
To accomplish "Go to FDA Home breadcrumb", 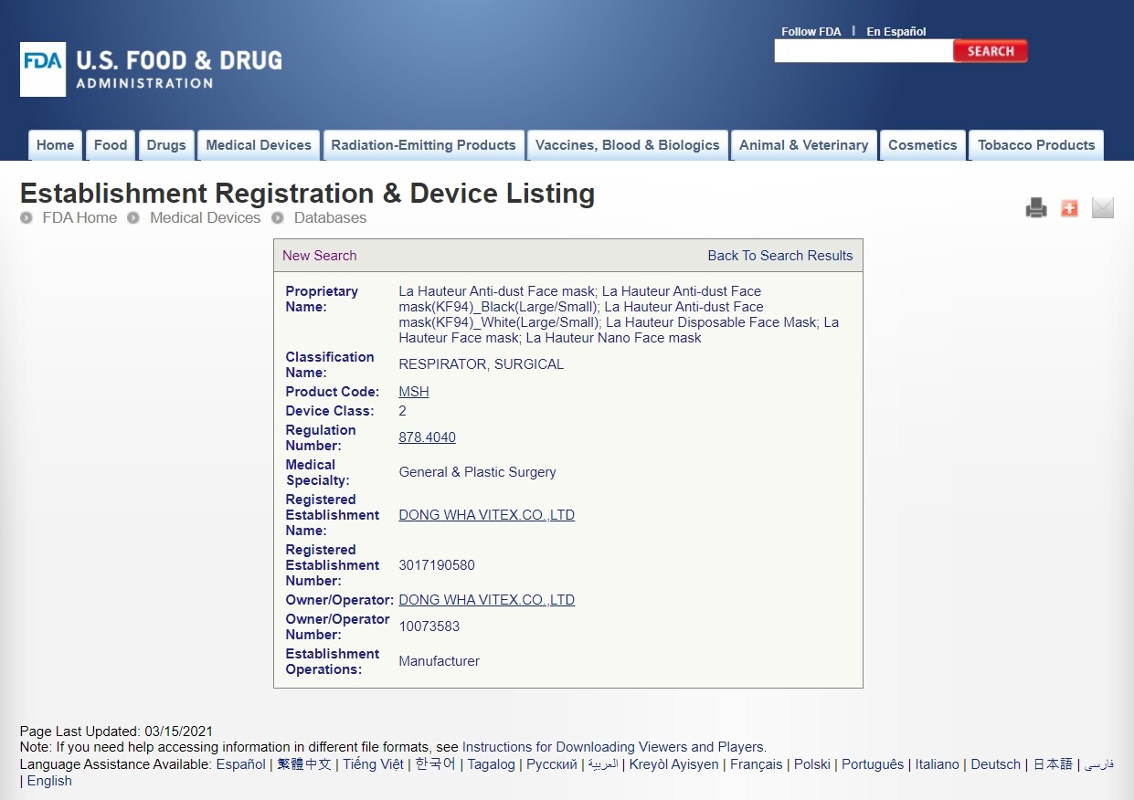I will coord(79,217).
